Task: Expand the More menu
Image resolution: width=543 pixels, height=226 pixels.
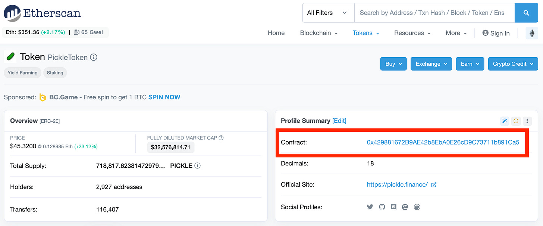Action: tap(456, 33)
